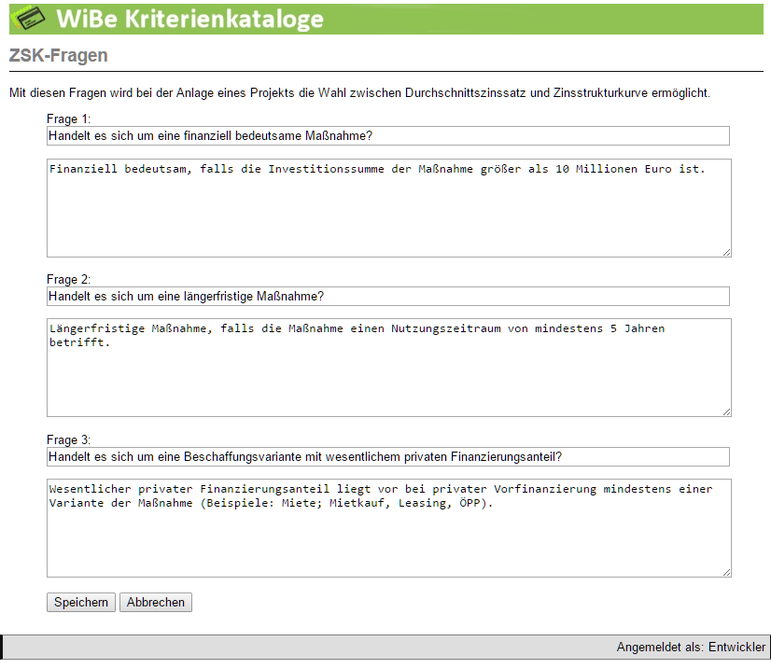Click resize grip of Frage 2 textarea
The height and width of the screenshot is (669, 771).
725,411
